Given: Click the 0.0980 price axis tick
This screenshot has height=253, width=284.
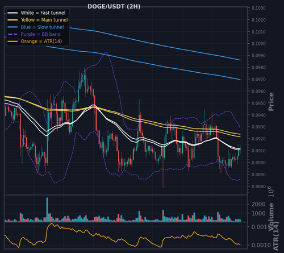Looking at the screenshot, I should pyautogui.click(x=258, y=68).
